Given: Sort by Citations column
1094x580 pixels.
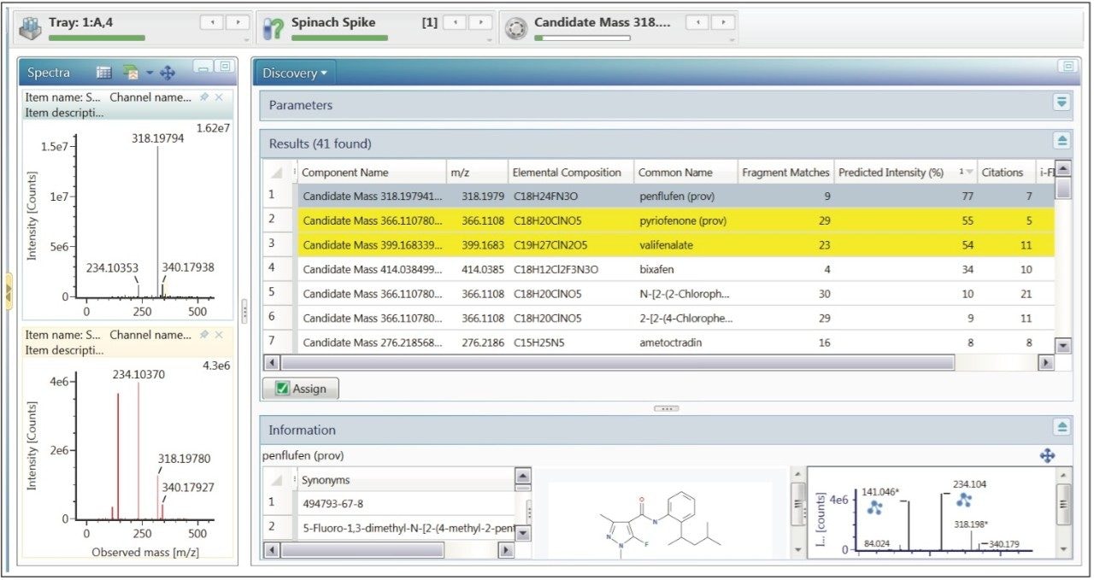Looking at the screenshot, I should click(x=1006, y=173).
